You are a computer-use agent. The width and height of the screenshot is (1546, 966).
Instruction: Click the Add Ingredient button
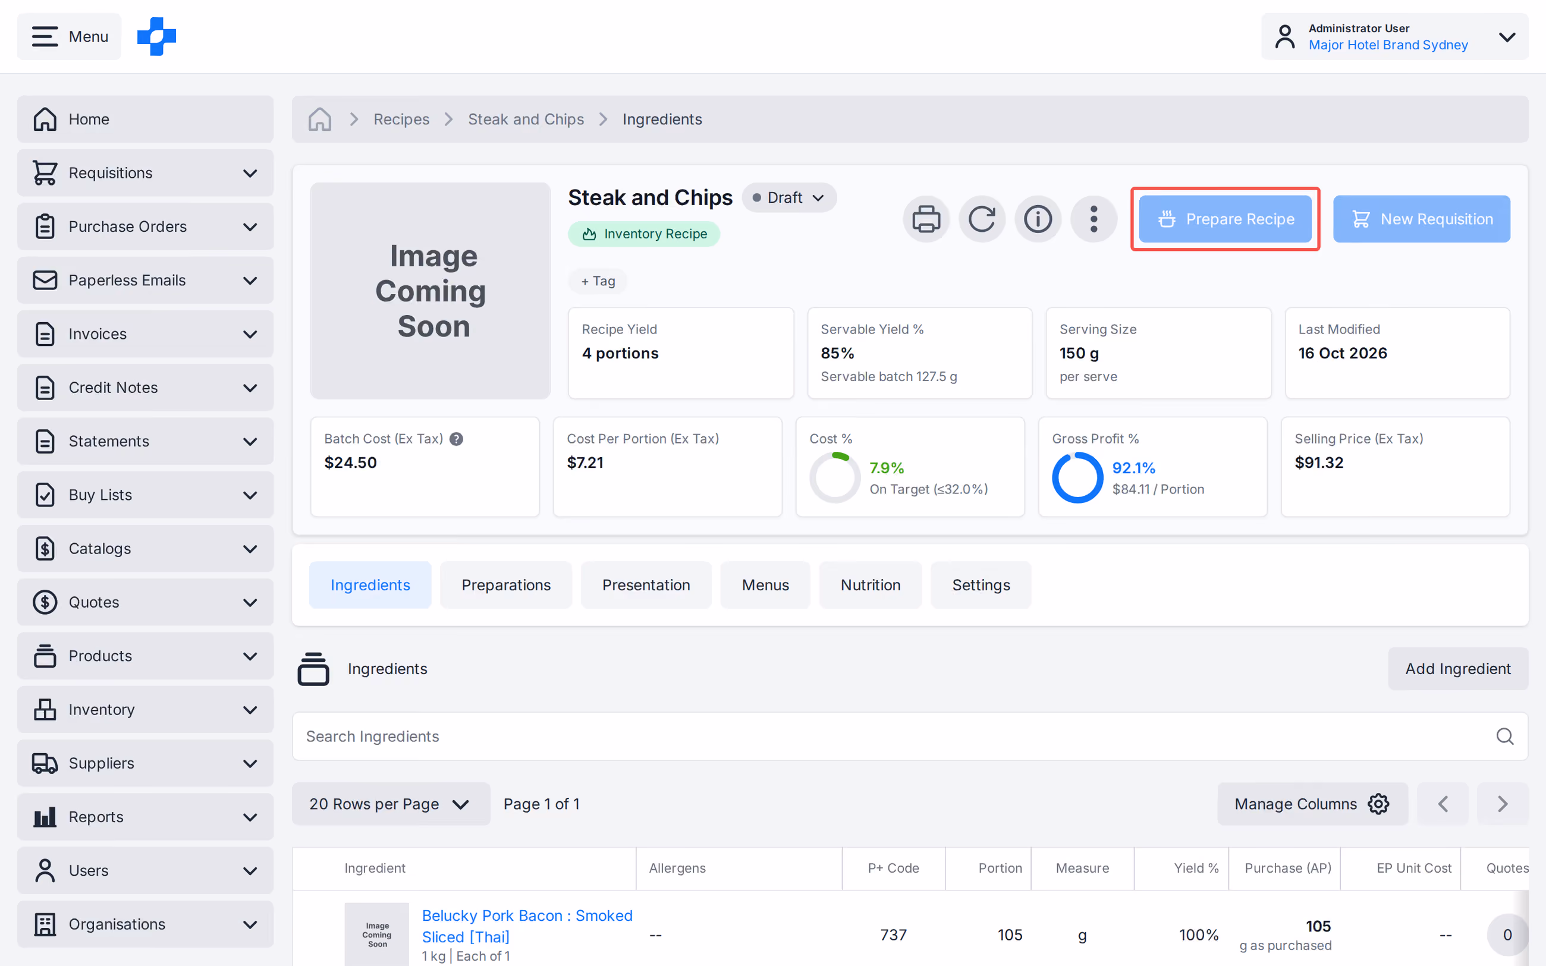coord(1458,669)
